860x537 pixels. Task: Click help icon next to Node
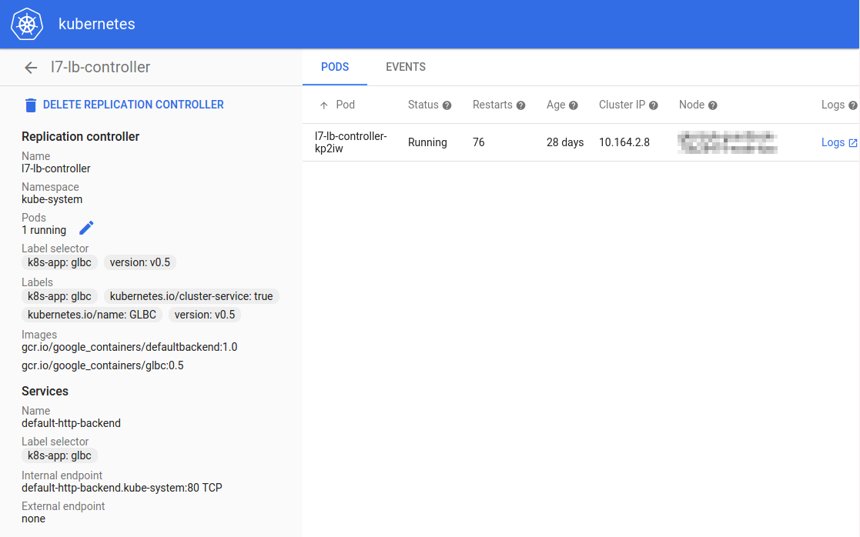pos(713,105)
